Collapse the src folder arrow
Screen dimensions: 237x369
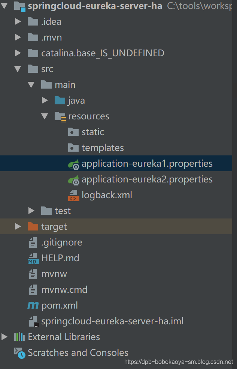point(18,69)
